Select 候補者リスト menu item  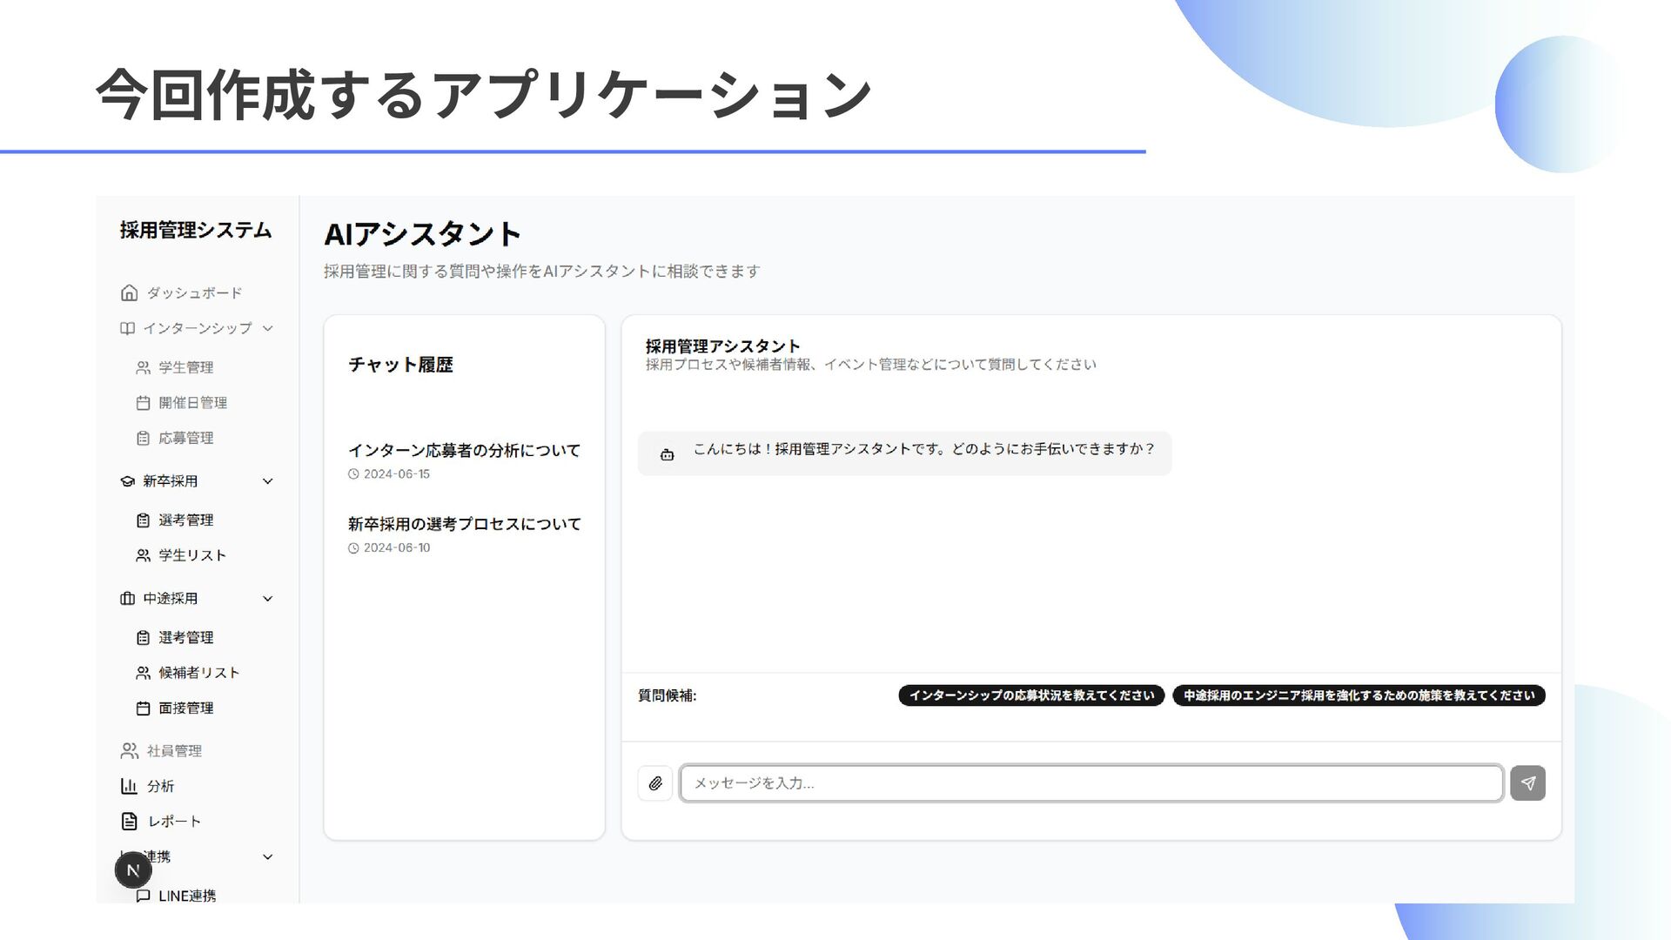(x=198, y=673)
